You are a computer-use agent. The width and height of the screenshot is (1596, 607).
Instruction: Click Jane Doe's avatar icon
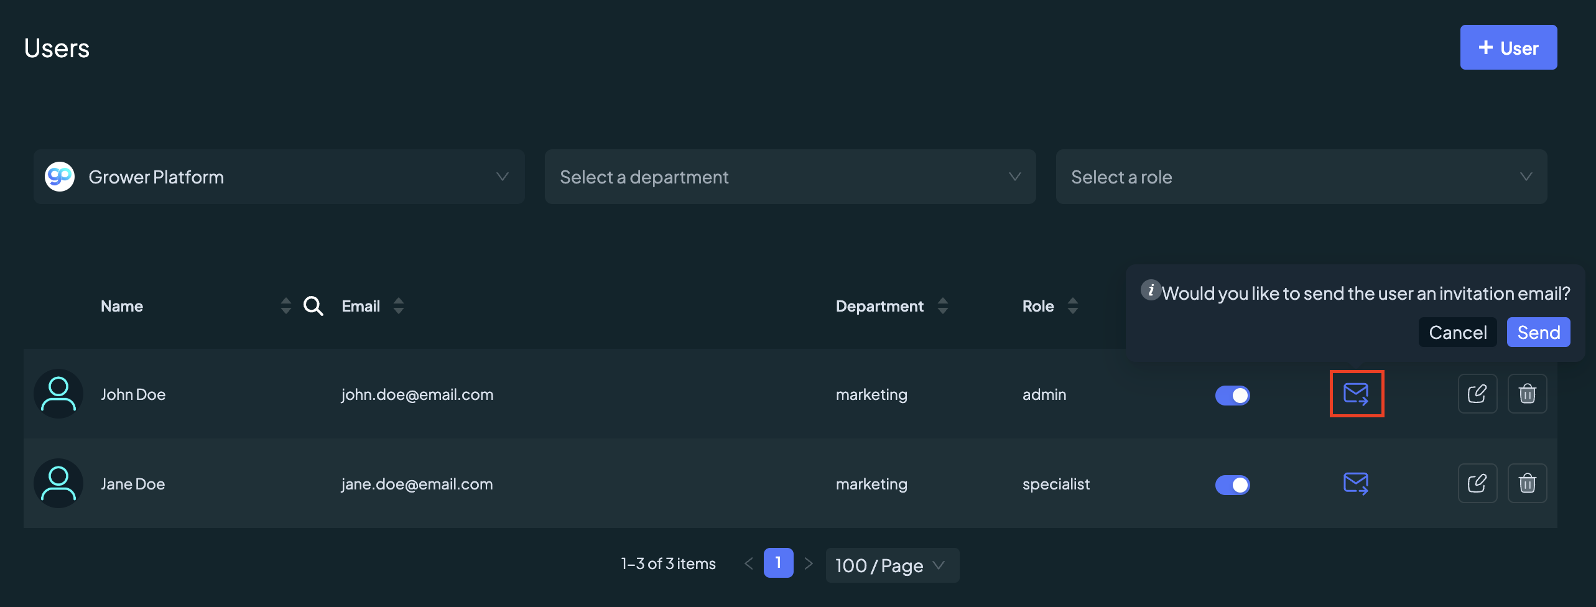click(x=58, y=483)
